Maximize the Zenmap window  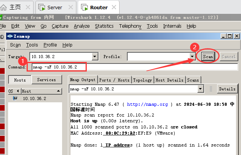coord(230,36)
